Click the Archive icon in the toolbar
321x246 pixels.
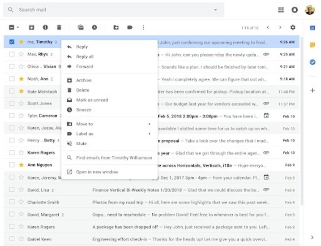tap(31, 27)
